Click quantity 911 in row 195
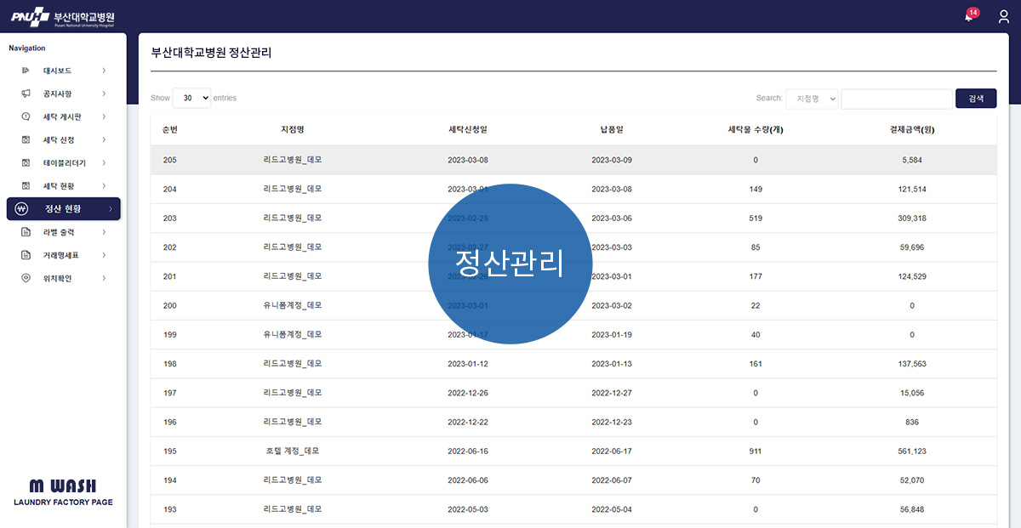Viewport: 1021px width, 528px height. [x=756, y=451]
